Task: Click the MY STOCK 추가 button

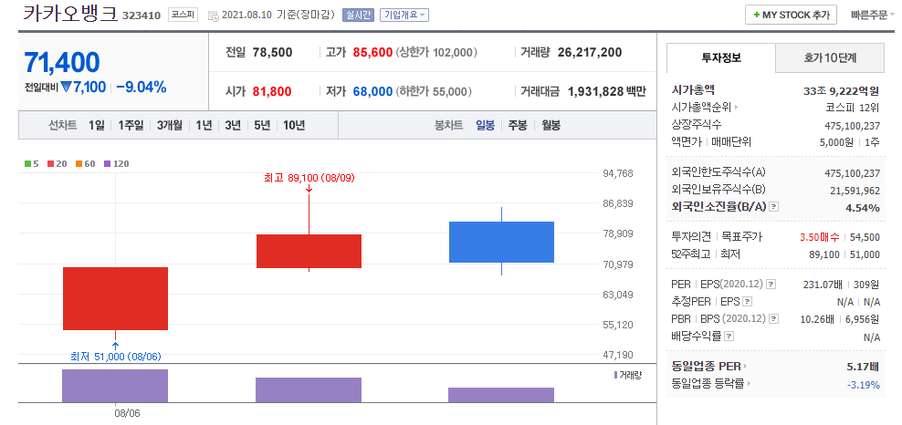Action: pos(791,16)
